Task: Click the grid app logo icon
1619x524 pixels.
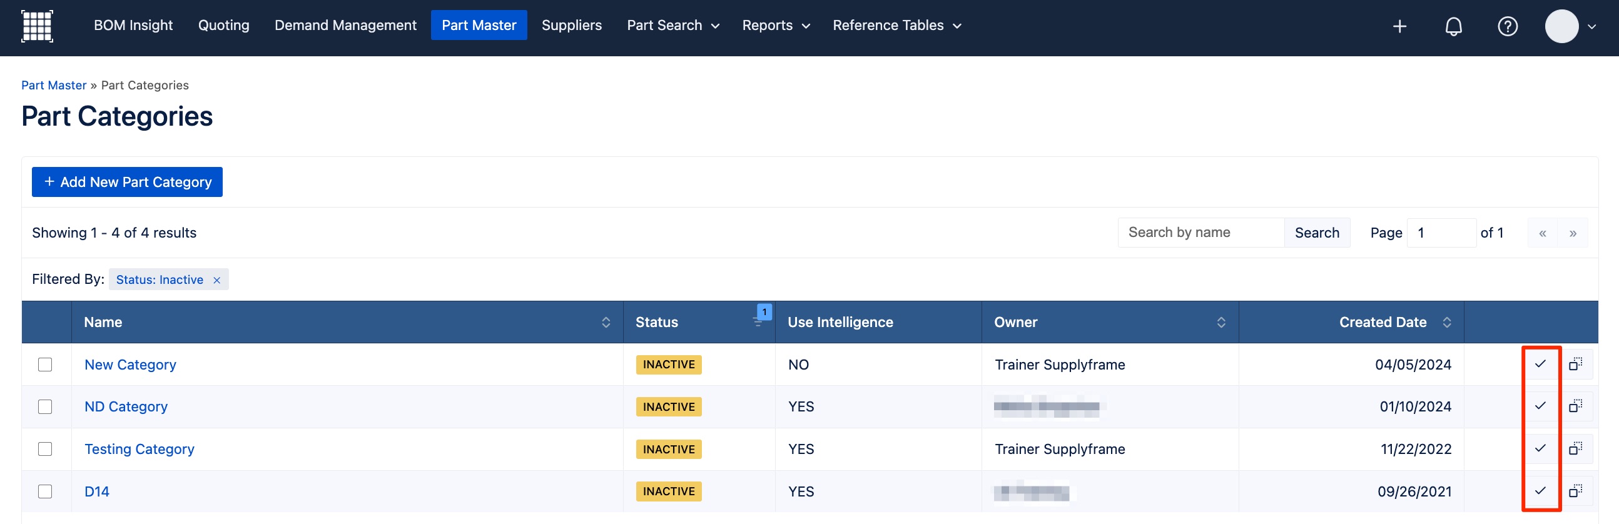Action: (x=37, y=26)
